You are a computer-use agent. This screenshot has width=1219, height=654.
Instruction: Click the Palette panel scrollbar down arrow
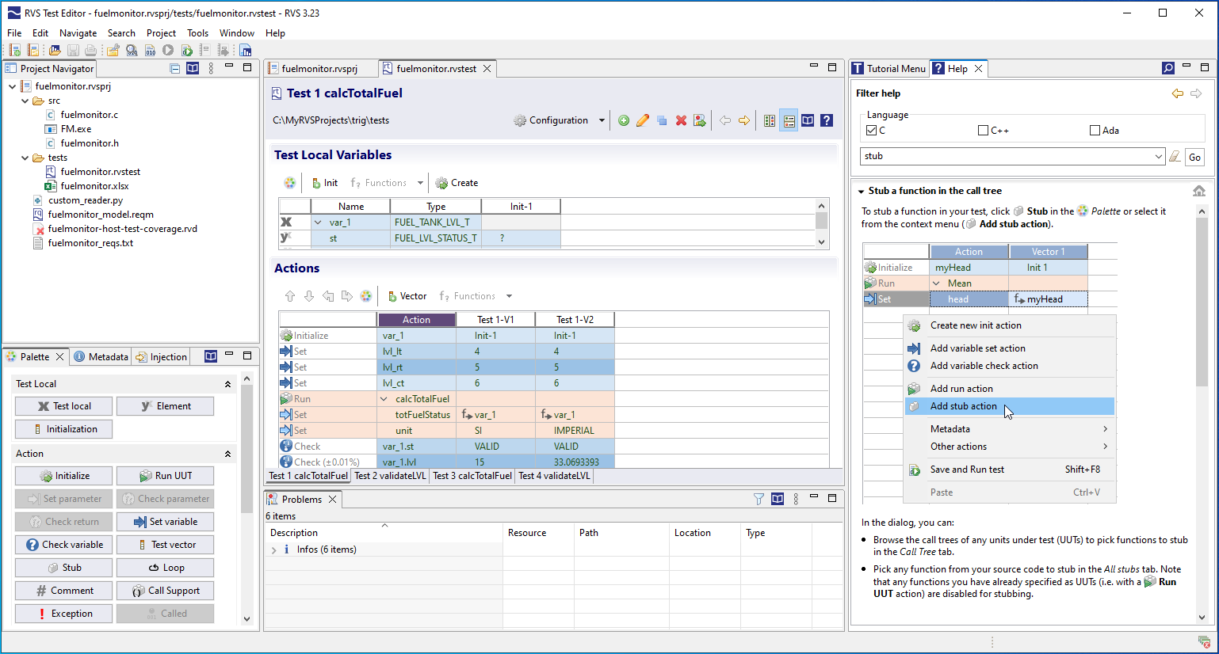click(x=246, y=619)
